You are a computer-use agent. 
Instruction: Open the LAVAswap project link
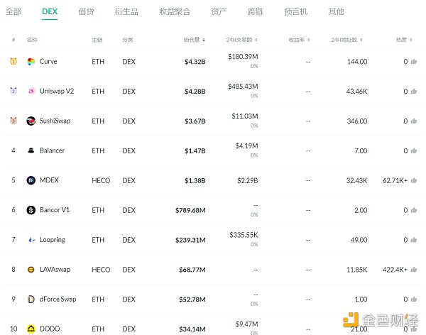(x=55, y=270)
